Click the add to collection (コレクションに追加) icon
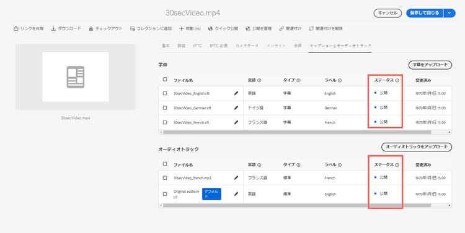465x233 pixels. (x=132, y=28)
